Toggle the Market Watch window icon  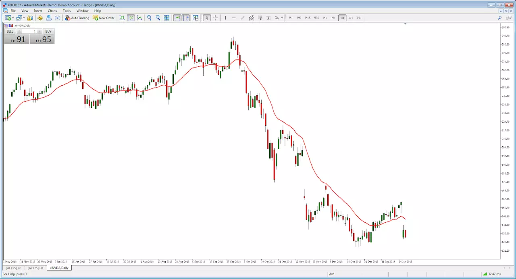click(x=30, y=18)
